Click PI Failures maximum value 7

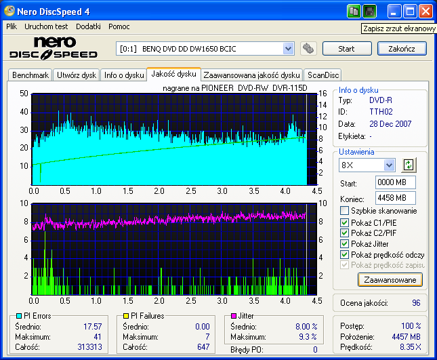click(x=207, y=337)
